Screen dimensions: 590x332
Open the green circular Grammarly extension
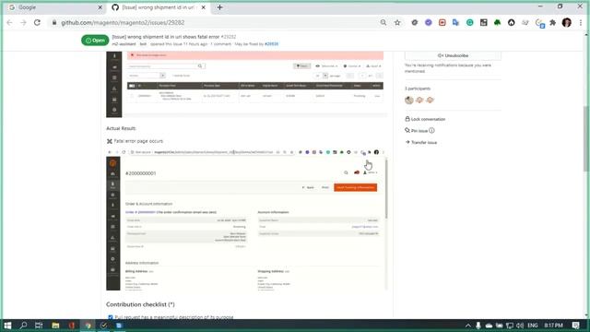[469, 22]
